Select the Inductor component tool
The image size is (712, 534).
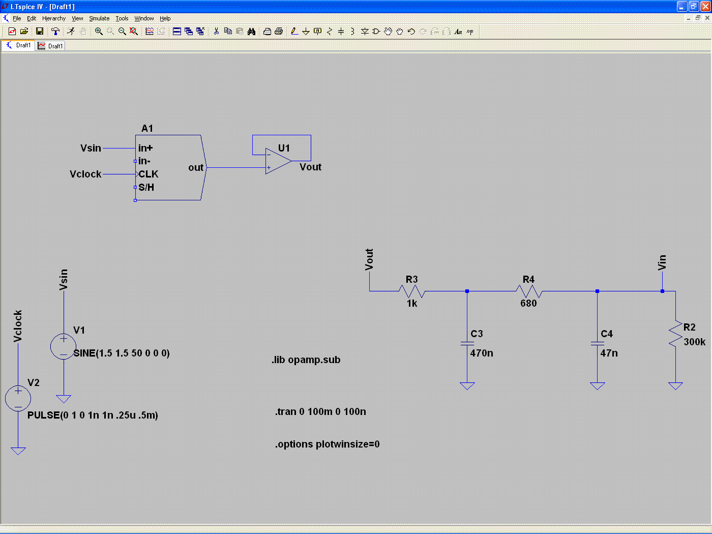[352, 31]
